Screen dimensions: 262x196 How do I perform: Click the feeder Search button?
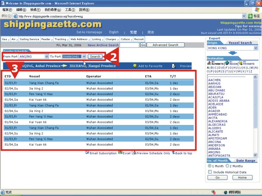(x=95, y=56)
